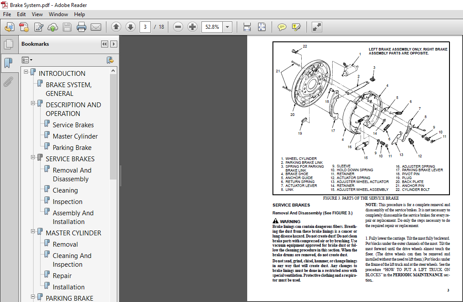Open Assembly And Installation bookmark
Screen dimensions: 463x302
pos(73,217)
